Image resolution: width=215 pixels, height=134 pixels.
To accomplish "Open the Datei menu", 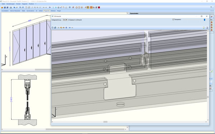I will pos(3,4).
